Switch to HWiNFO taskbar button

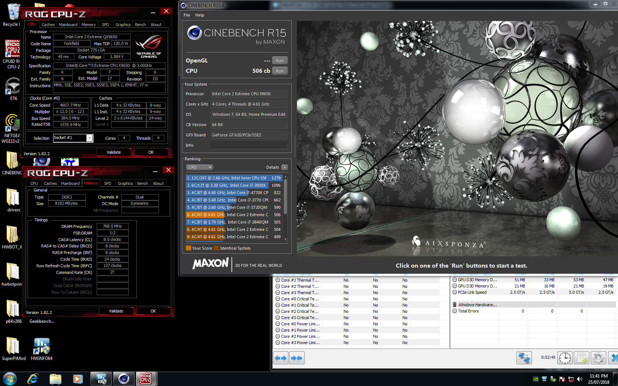pos(101,379)
